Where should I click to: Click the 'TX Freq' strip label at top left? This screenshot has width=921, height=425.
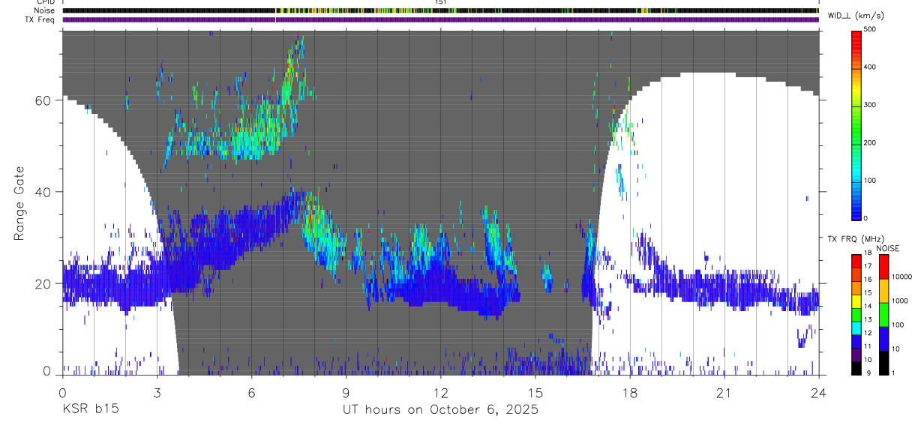click(x=40, y=19)
